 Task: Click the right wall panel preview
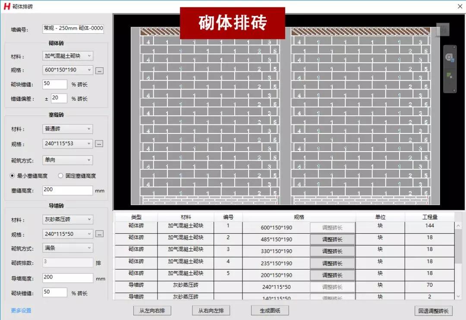360,116
